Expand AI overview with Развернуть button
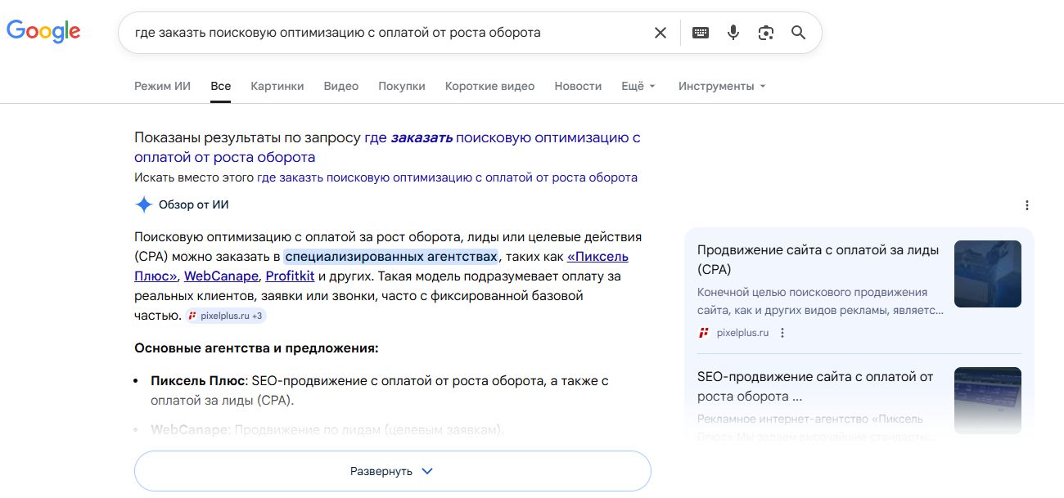Screen dimensions: 1064x498 click(392, 471)
